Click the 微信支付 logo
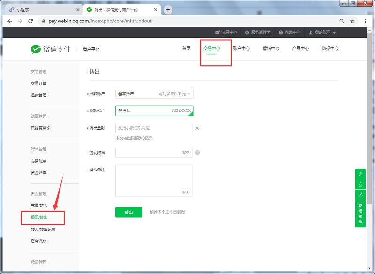The width and height of the screenshot is (375, 274). 51,49
